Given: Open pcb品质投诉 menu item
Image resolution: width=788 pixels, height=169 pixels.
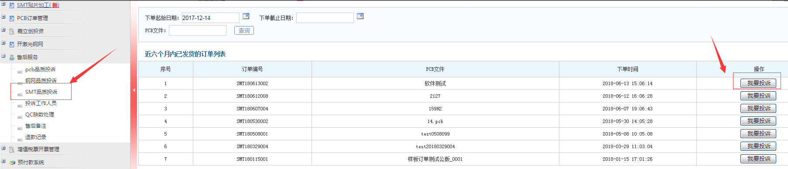Looking at the screenshot, I should [40, 70].
